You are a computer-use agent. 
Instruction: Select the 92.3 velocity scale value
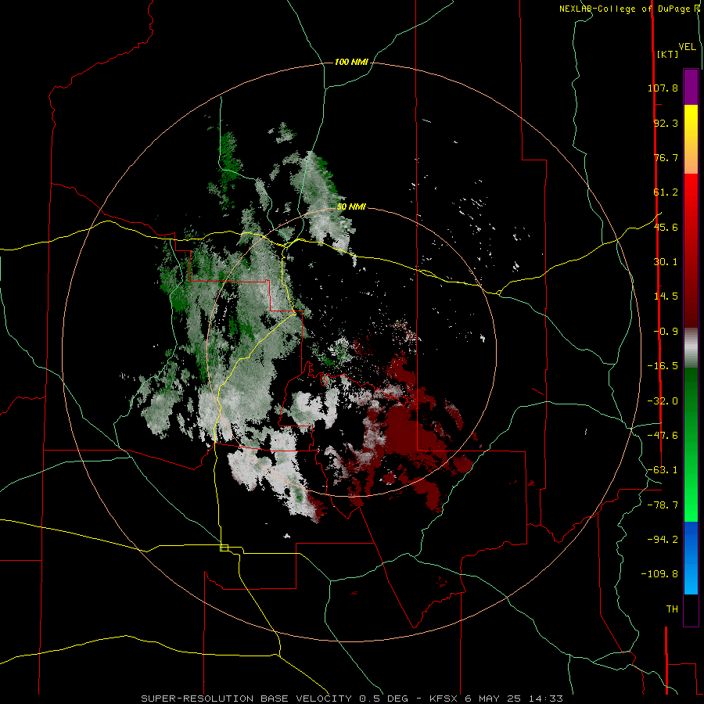point(666,123)
